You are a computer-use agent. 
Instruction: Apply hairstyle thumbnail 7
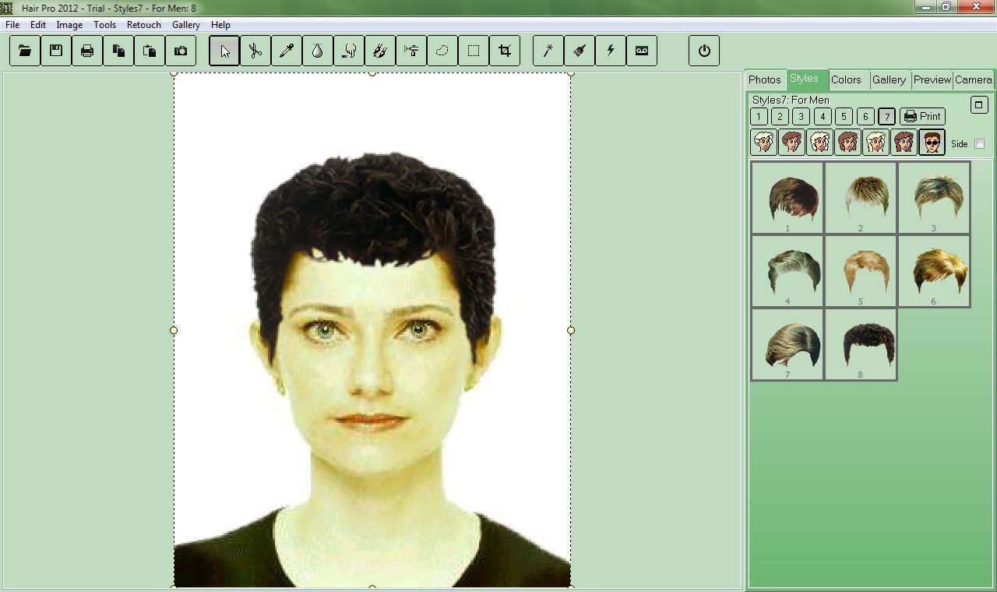(787, 344)
